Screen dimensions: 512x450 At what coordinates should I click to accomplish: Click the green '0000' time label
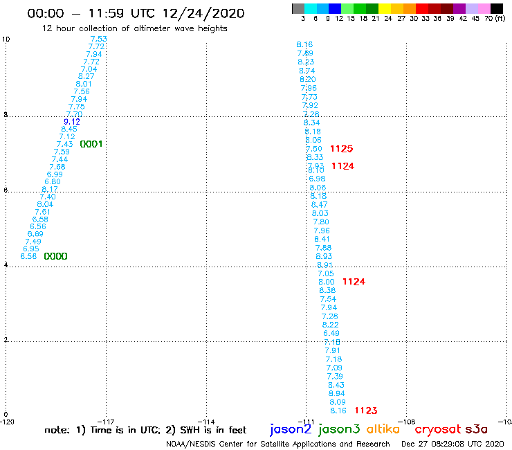[55, 256]
